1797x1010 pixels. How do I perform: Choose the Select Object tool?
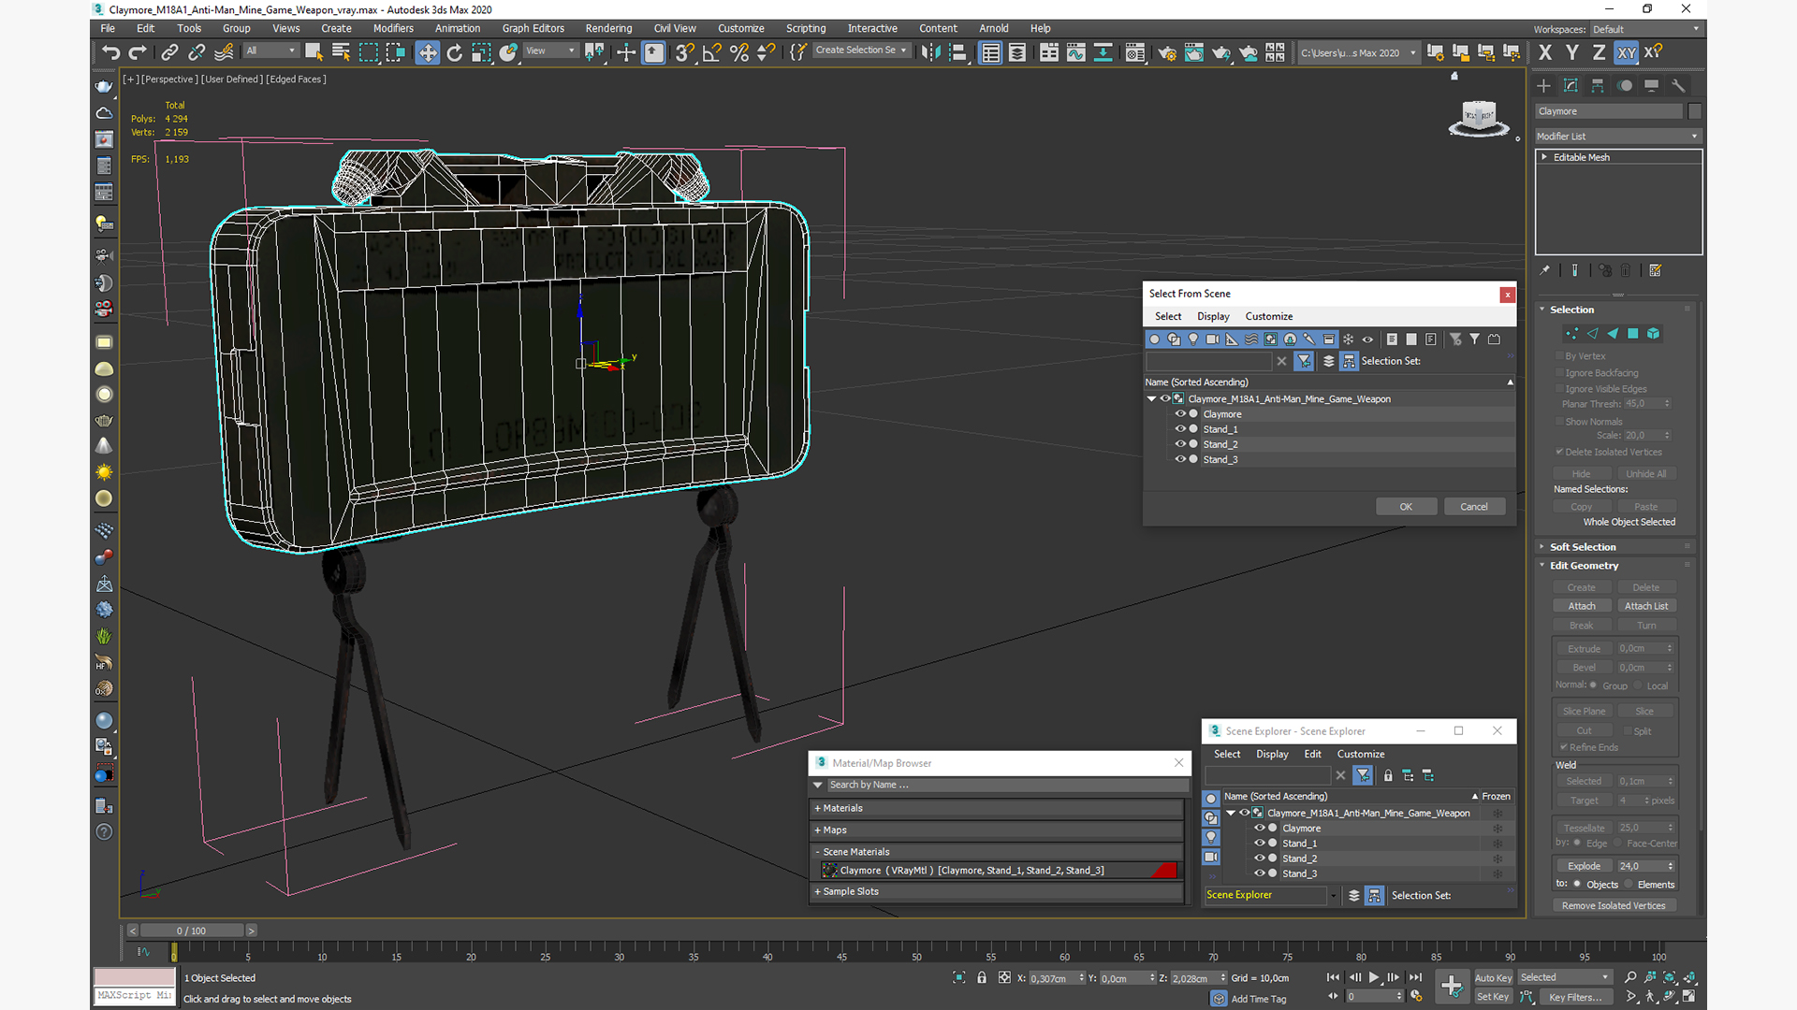tap(314, 53)
